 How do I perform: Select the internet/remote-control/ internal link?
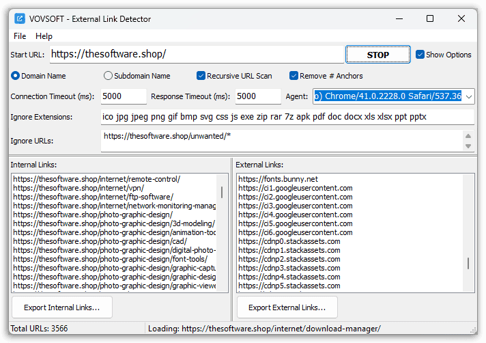pos(97,179)
